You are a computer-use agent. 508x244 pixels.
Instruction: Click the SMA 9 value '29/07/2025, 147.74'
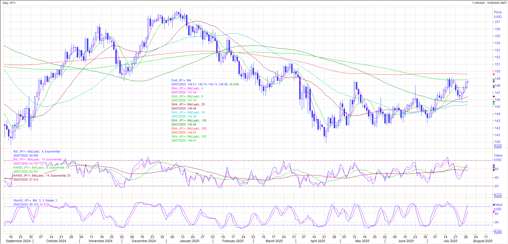click(x=184, y=100)
